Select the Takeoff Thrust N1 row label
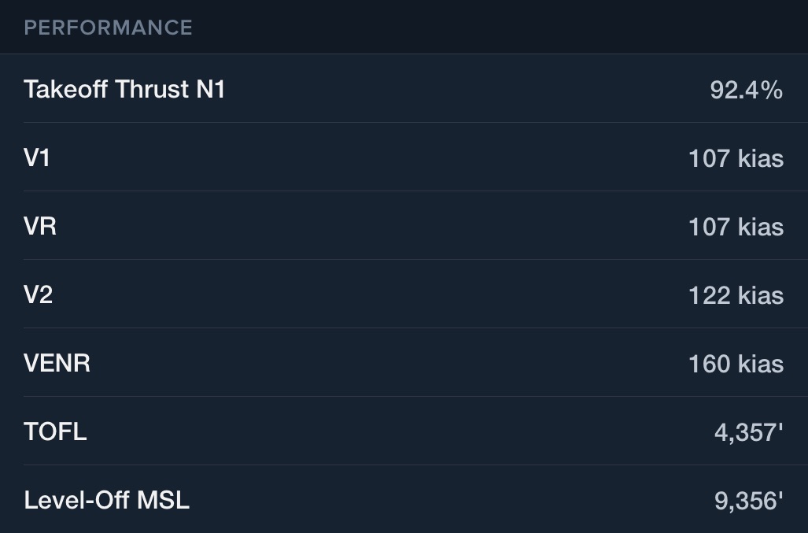 click(124, 89)
